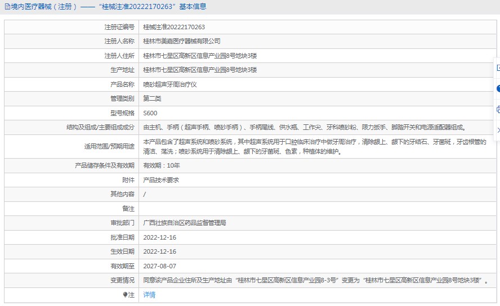Click the 备注 row label
The width and height of the screenshot is (500, 306).
point(128,209)
